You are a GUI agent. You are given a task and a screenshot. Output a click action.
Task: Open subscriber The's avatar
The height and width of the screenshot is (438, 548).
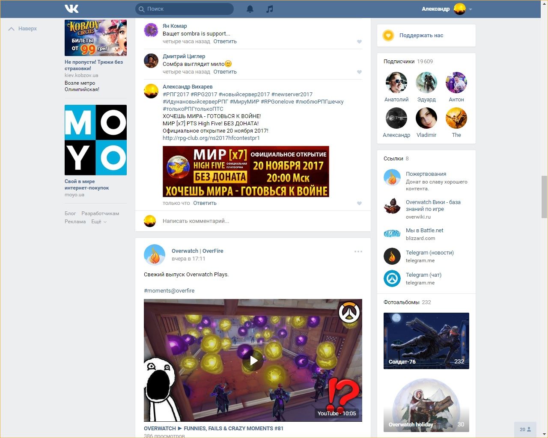click(456, 118)
